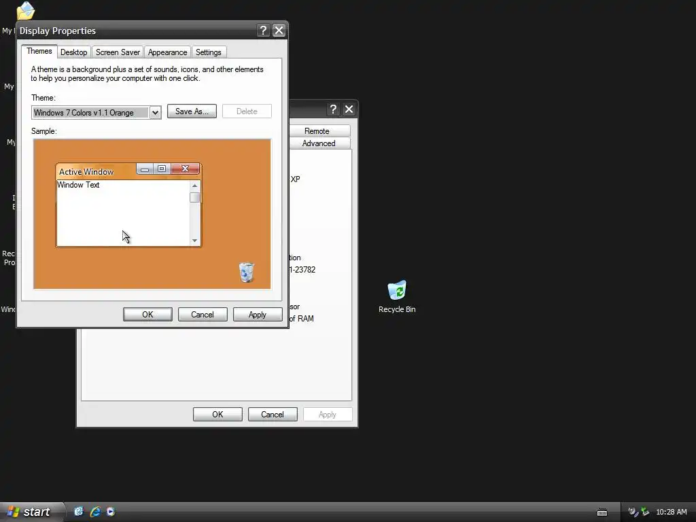Viewport: 696px width, 522px height.
Task: Click Display Properties help question mark button
Action: point(263,30)
